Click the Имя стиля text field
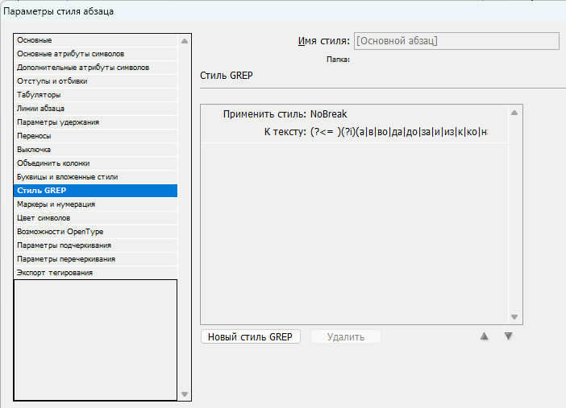 coord(456,41)
